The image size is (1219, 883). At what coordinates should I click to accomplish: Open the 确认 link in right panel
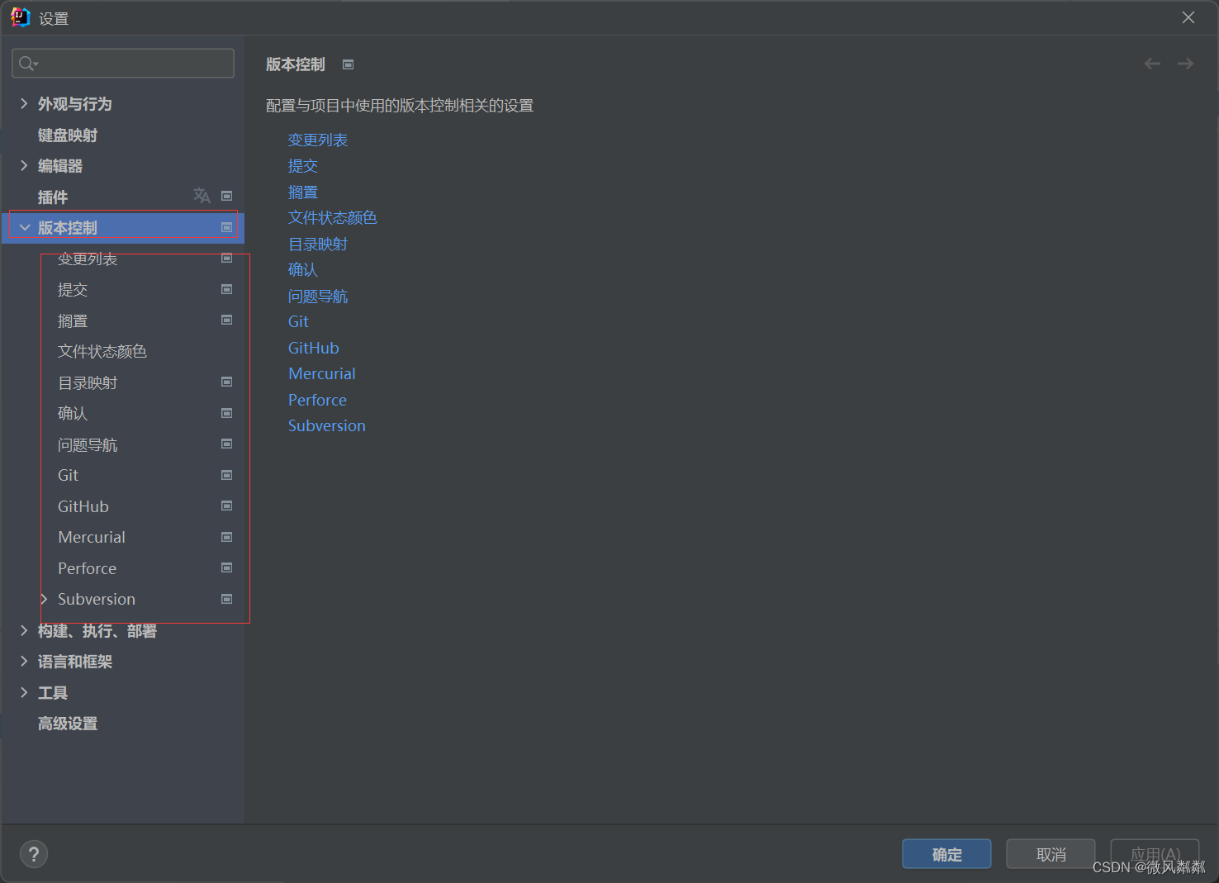click(303, 270)
